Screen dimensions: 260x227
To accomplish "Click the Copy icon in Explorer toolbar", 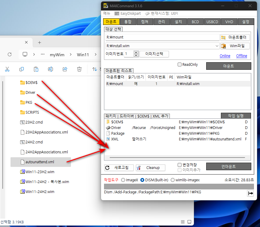I will tap(22, 69).
